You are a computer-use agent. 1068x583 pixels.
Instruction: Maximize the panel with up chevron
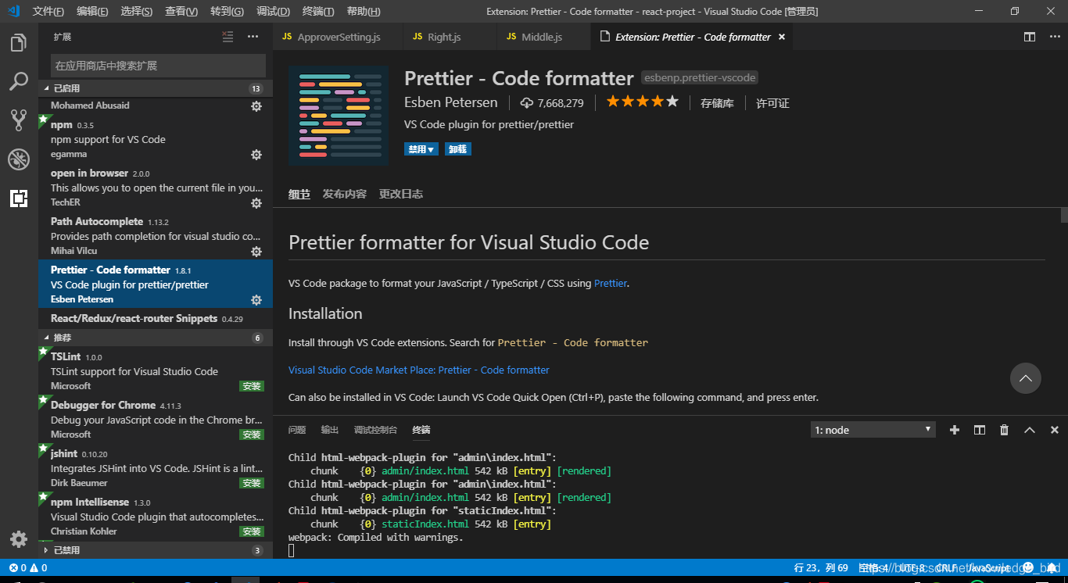1029,430
